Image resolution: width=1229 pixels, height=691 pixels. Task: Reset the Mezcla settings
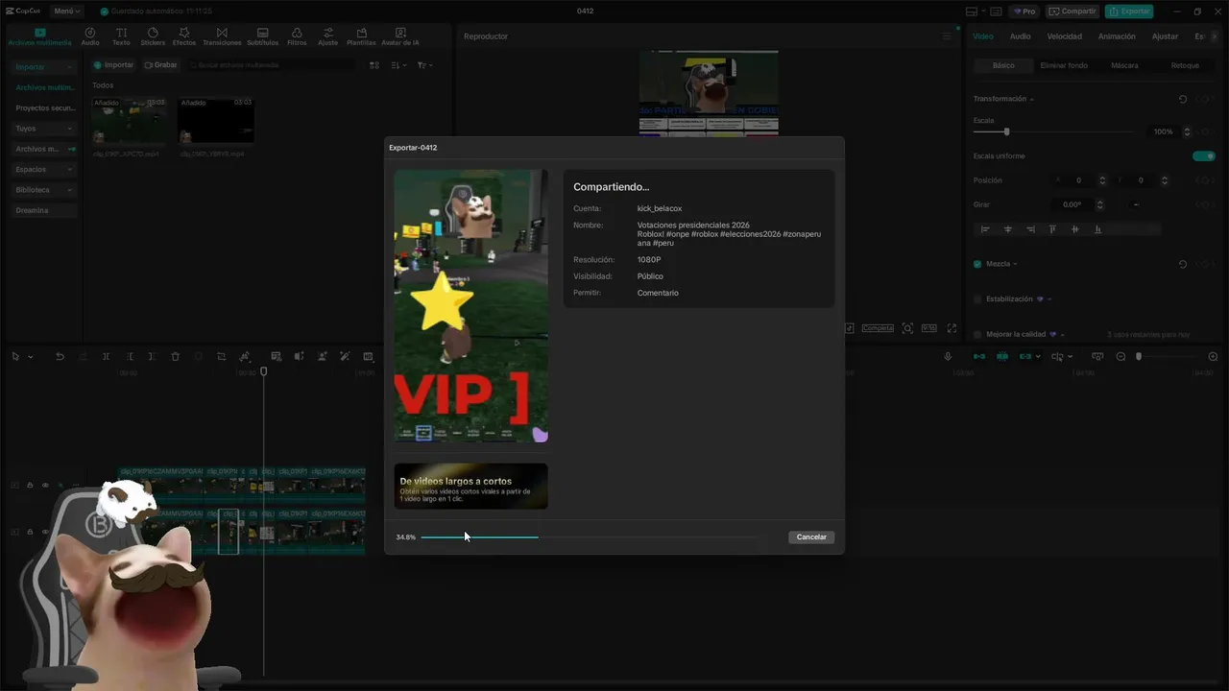click(1183, 264)
